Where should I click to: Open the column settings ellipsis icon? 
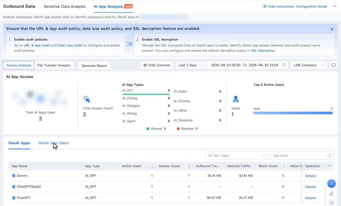click(x=329, y=166)
